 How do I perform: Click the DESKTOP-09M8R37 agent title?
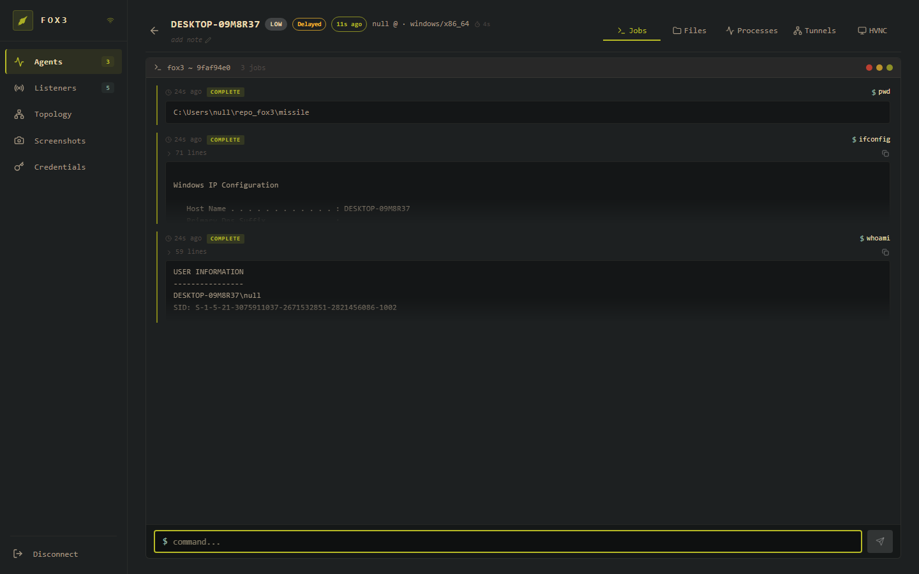[x=215, y=24]
